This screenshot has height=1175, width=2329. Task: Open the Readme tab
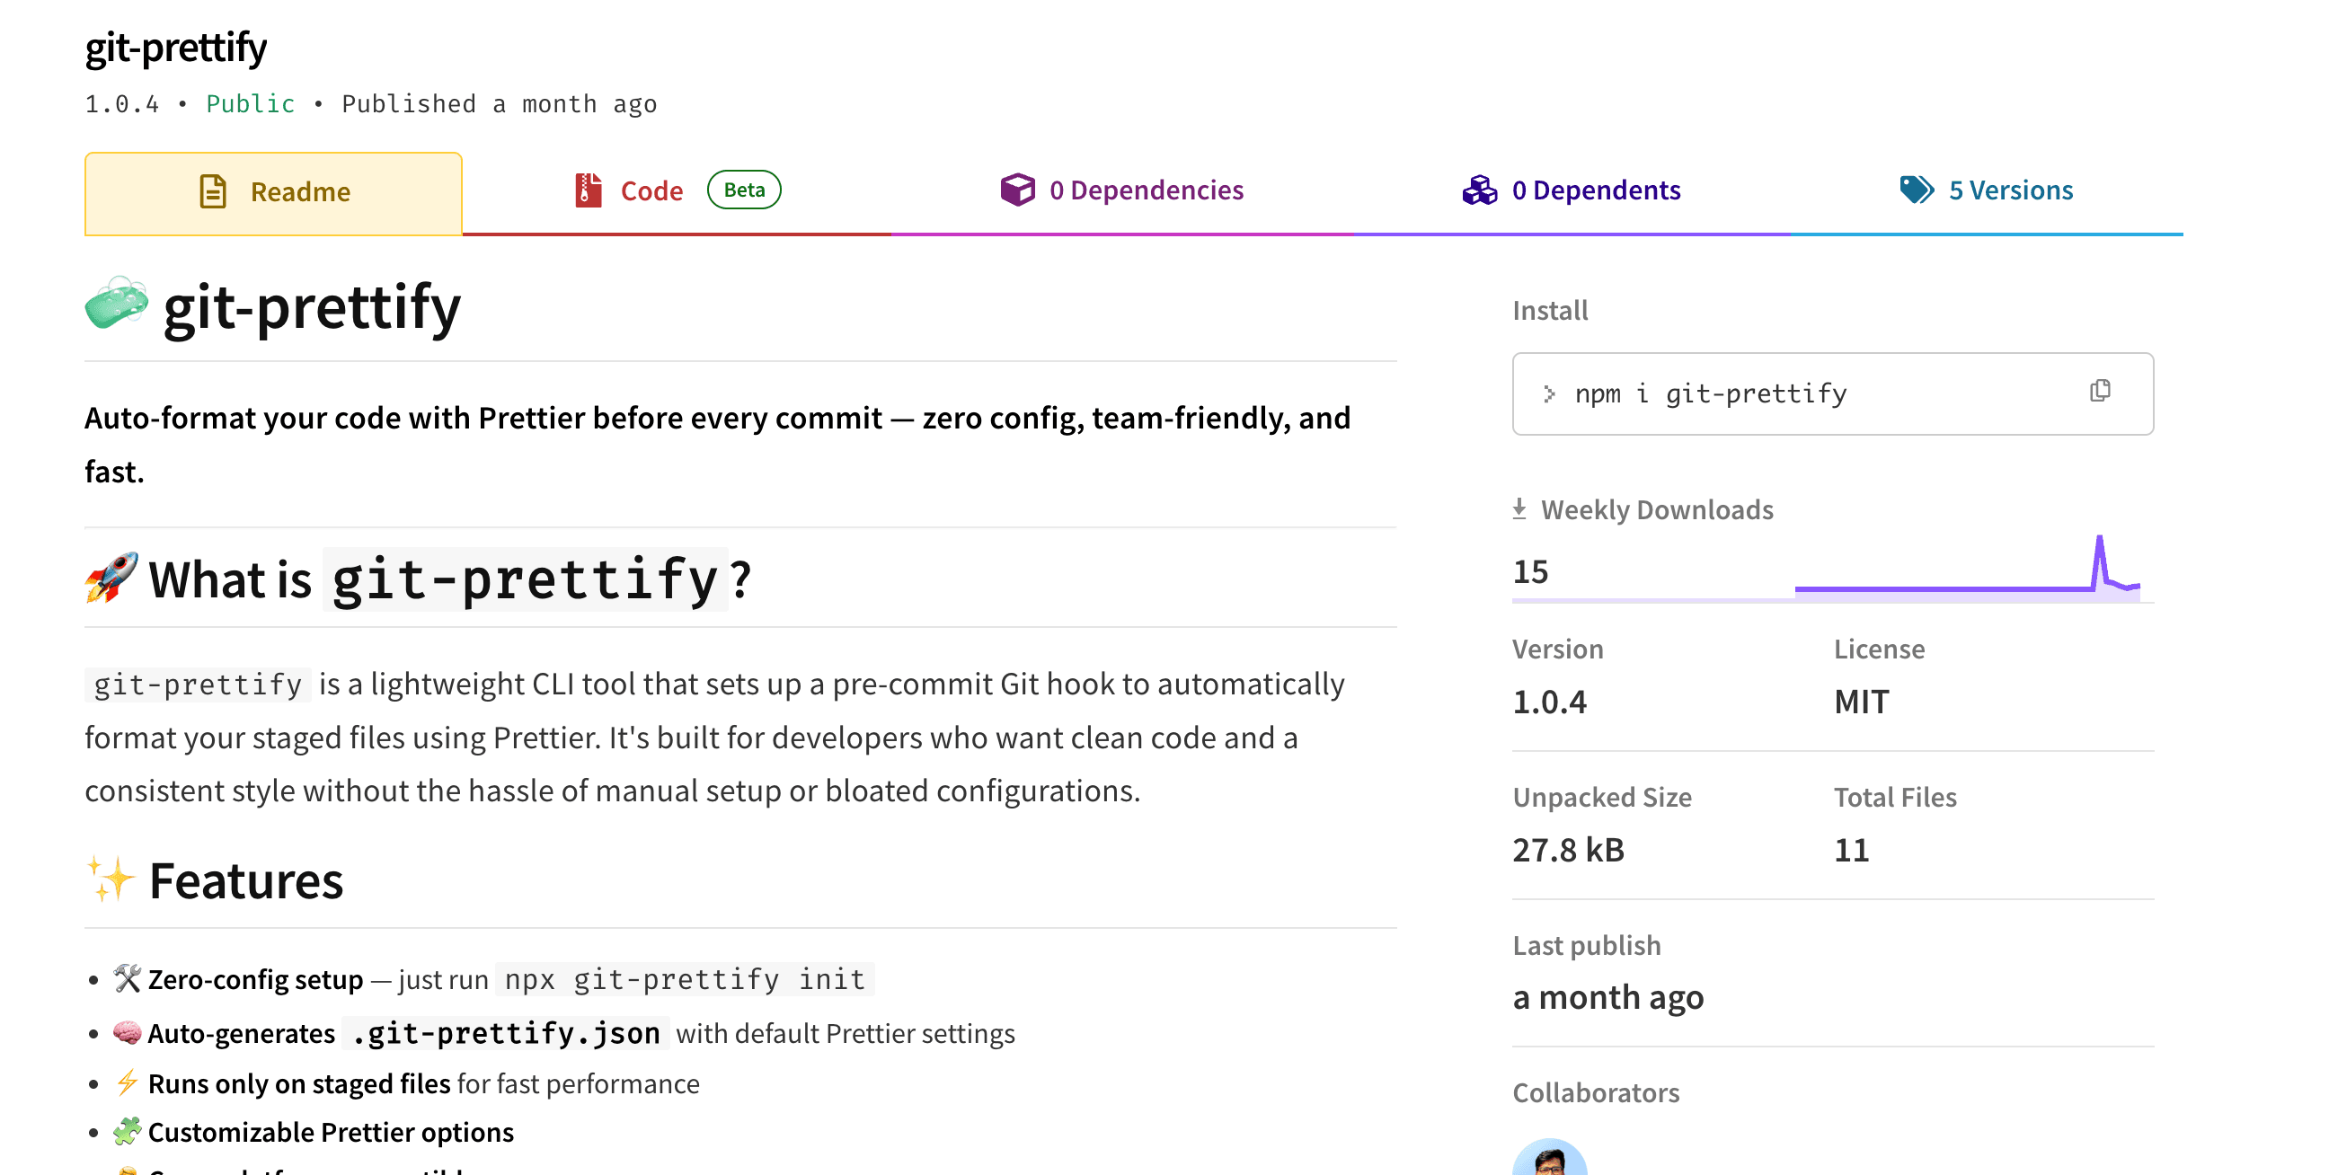click(x=273, y=192)
